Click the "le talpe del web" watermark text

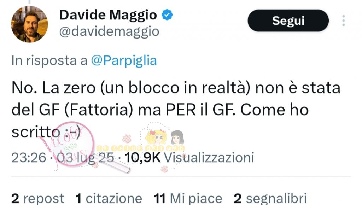[141, 148]
